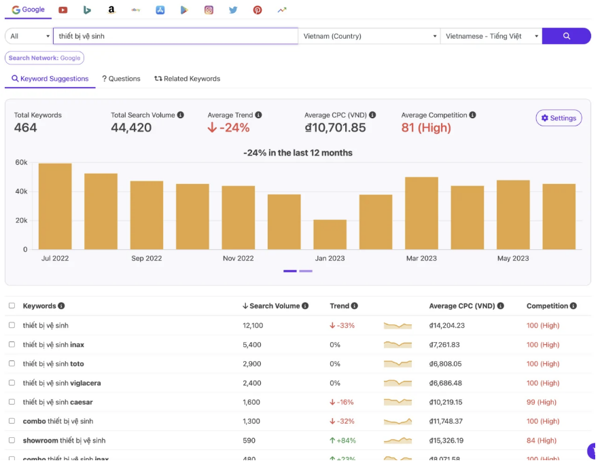Toggle the select-all checkbox in Keywords header

tap(12, 306)
